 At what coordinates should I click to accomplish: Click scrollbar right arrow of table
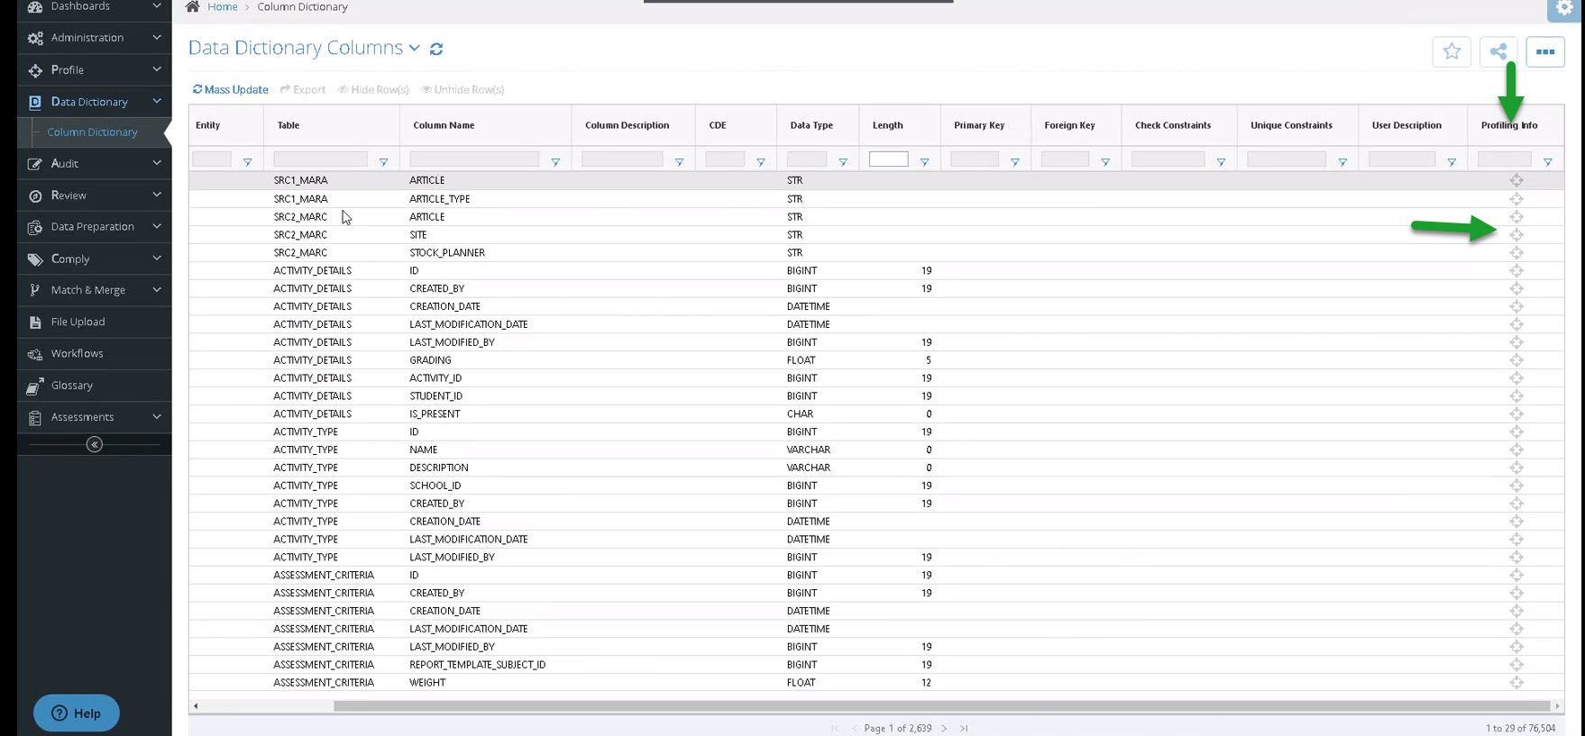(1557, 706)
